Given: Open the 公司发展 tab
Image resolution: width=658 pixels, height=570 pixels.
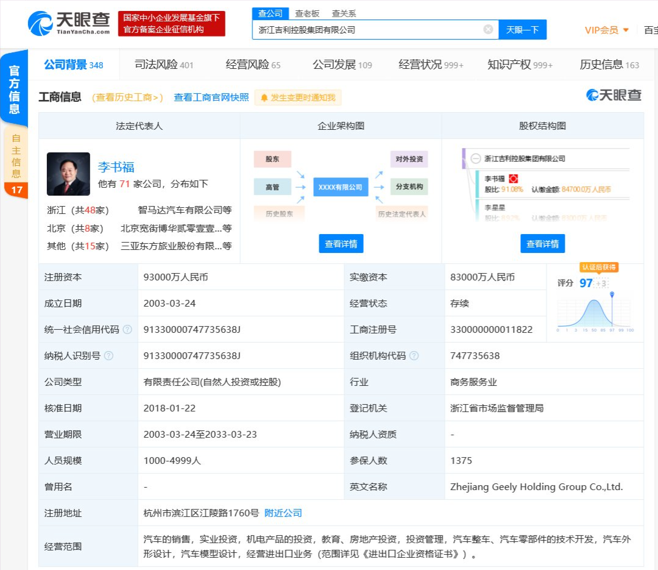Looking at the screenshot, I should [x=342, y=65].
